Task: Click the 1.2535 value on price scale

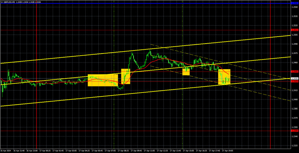Action: 295,16
